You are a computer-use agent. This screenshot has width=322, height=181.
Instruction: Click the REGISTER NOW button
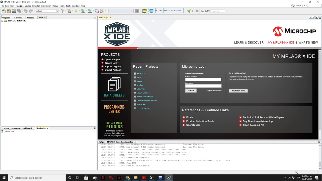[238, 91]
